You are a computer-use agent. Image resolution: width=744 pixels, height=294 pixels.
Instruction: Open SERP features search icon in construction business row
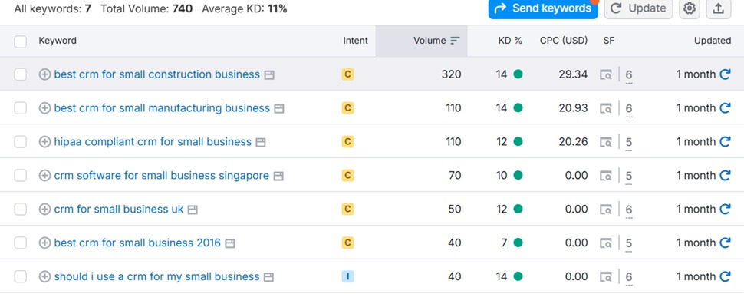pos(606,75)
